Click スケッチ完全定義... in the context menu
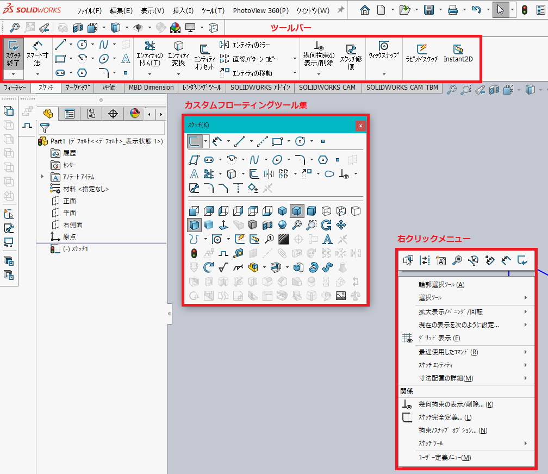 pos(445,417)
